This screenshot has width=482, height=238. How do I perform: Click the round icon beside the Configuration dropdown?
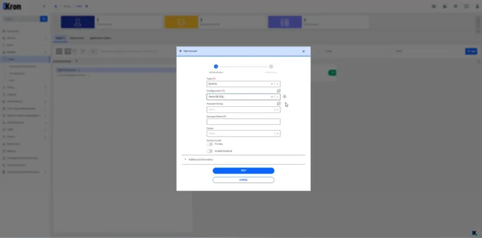pyautogui.click(x=285, y=97)
